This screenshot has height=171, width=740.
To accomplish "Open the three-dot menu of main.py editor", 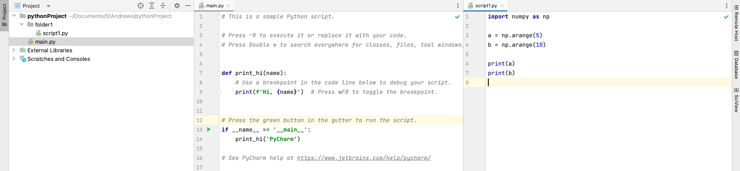I will 458,6.
